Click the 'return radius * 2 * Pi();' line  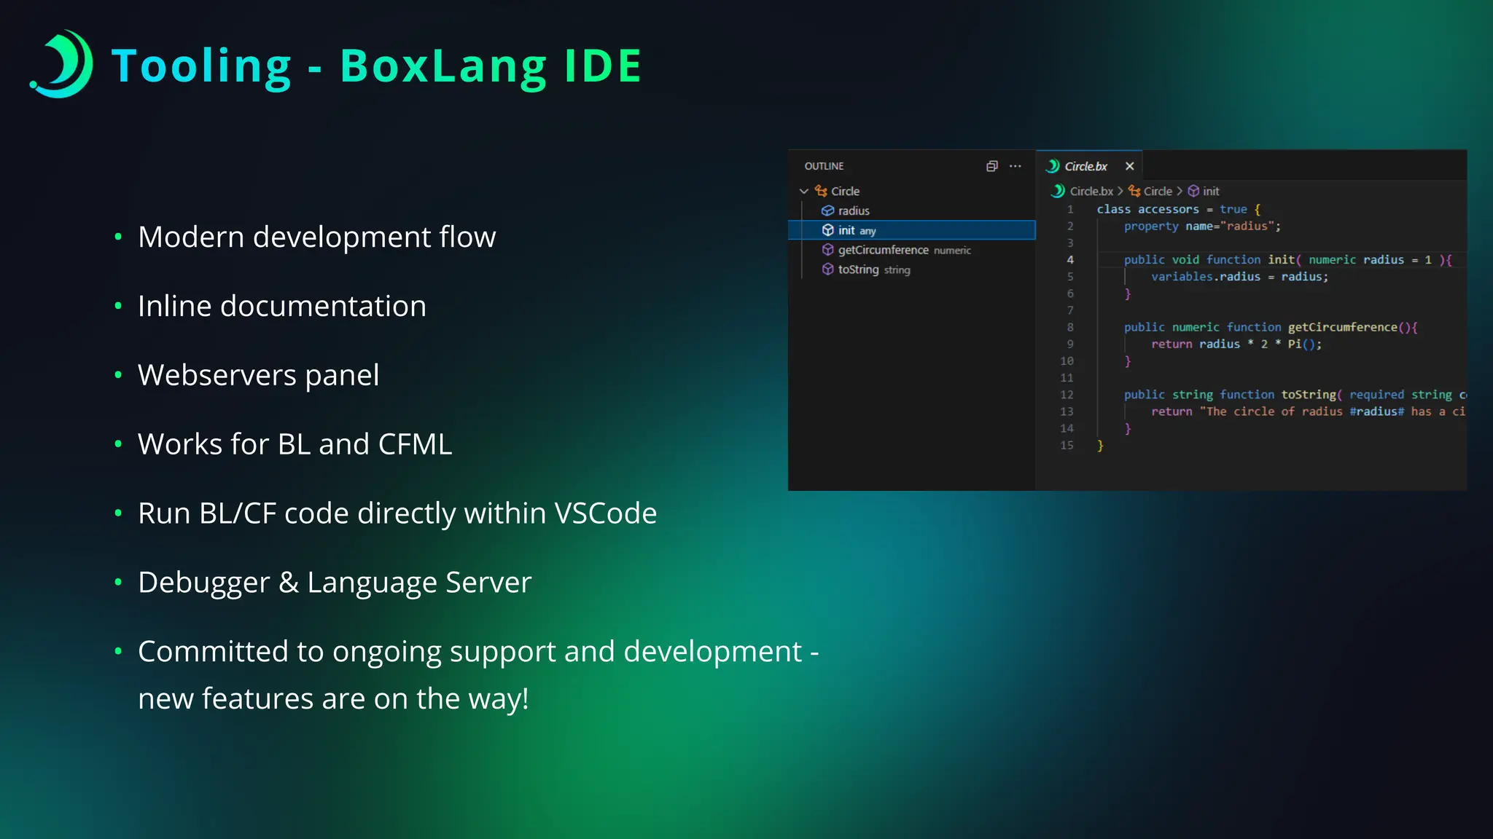tap(1236, 344)
